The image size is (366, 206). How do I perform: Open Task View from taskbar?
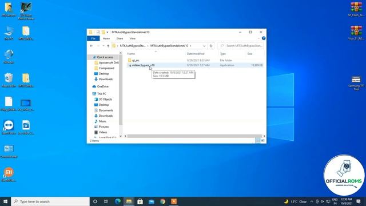click(x=106, y=201)
